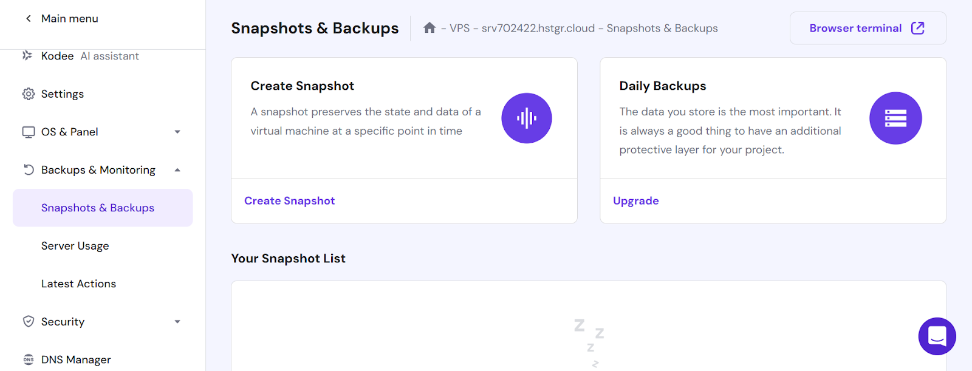Image resolution: width=972 pixels, height=371 pixels.
Task: Select the OS & Panel monitor icon
Action: [x=28, y=132]
